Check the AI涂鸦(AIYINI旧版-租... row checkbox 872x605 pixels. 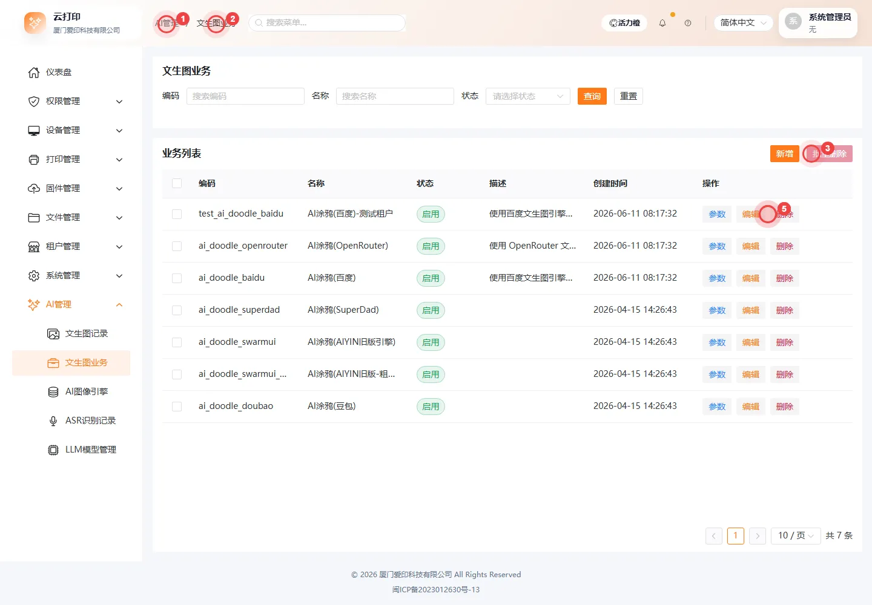tap(177, 374)
